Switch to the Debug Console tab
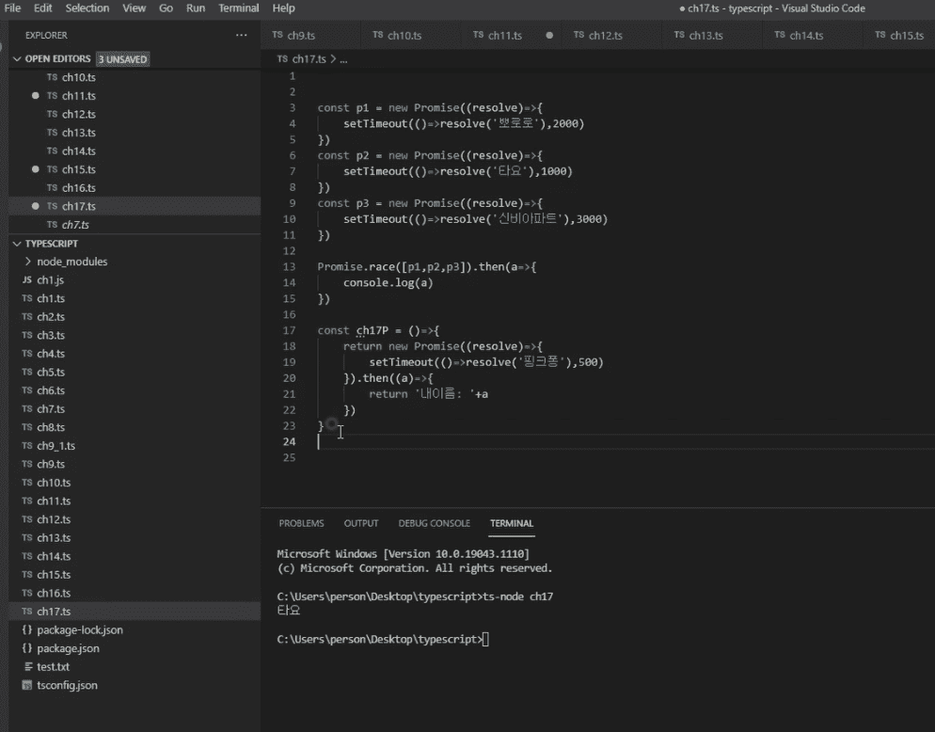The image size is (935, 732). pos(434,523)
